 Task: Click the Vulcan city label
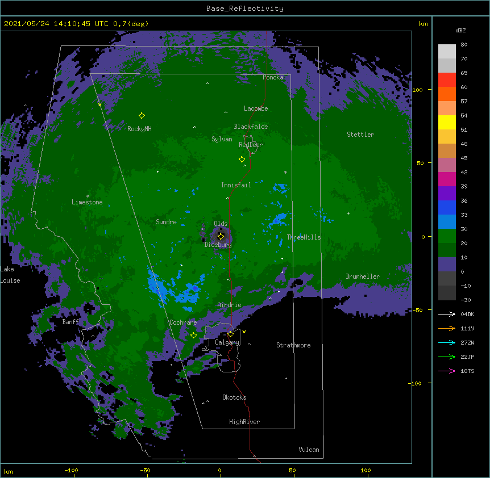click(309, 450)
